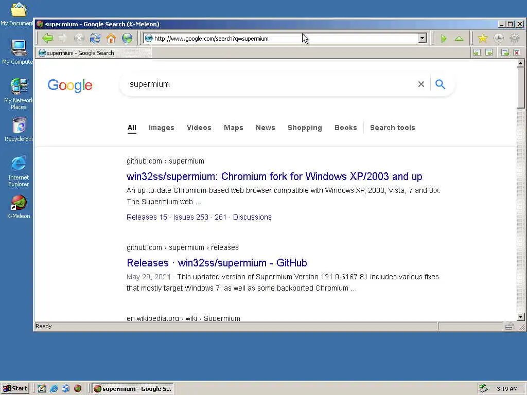The width and height of the screenshot is (527, 395).
Task: Open the URL history dropdown arrow
Action: pos(423,38)
